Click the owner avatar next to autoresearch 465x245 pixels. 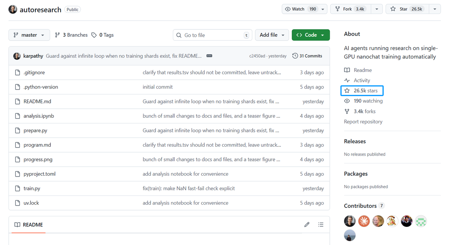13,10
